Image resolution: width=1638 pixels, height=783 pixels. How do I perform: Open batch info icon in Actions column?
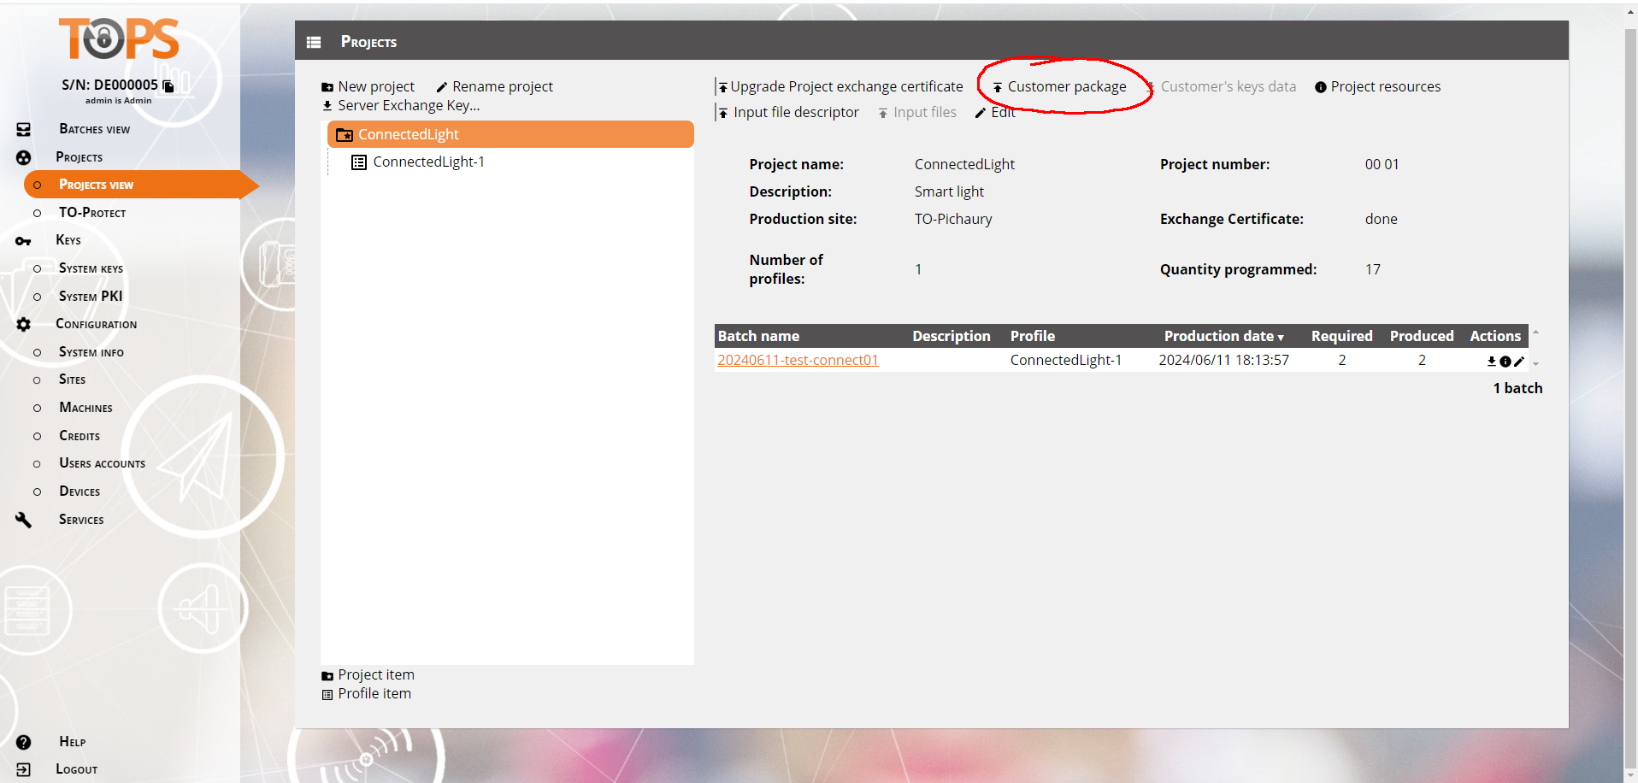pos(1505,362)
